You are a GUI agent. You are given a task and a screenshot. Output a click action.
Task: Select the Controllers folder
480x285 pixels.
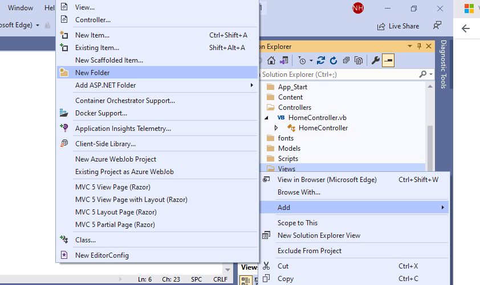pos(295,108)
